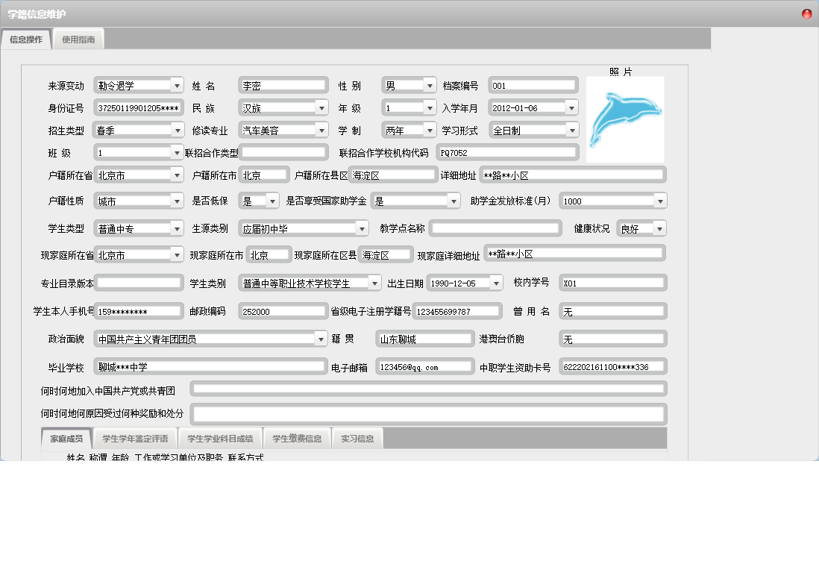Click the 姓名 input field

pyautogui.click(x=283, y=86)
